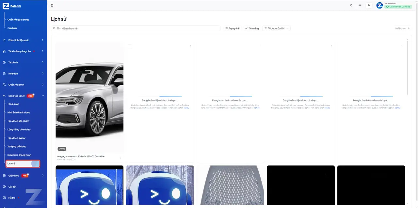Expand the Tài khoản quảng cáo chevron

[43, 51]
